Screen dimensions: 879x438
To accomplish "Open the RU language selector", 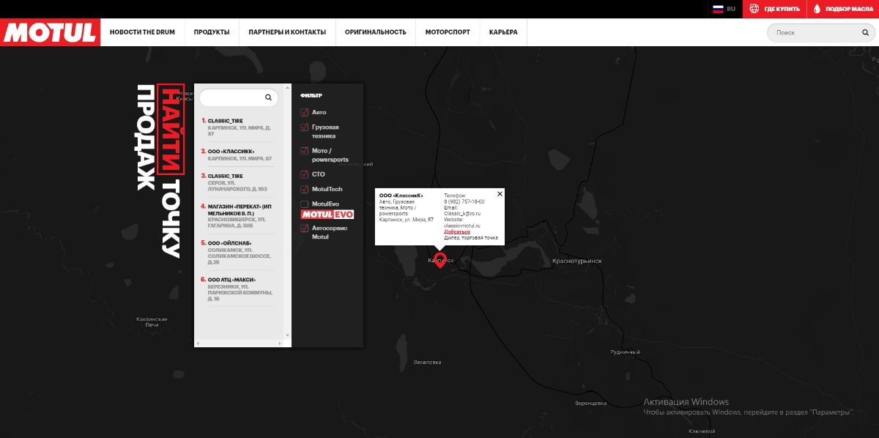I will (x=724, y=9).
